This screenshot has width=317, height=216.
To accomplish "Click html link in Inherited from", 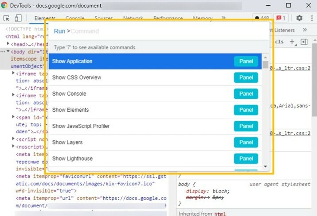I will 220,214.
